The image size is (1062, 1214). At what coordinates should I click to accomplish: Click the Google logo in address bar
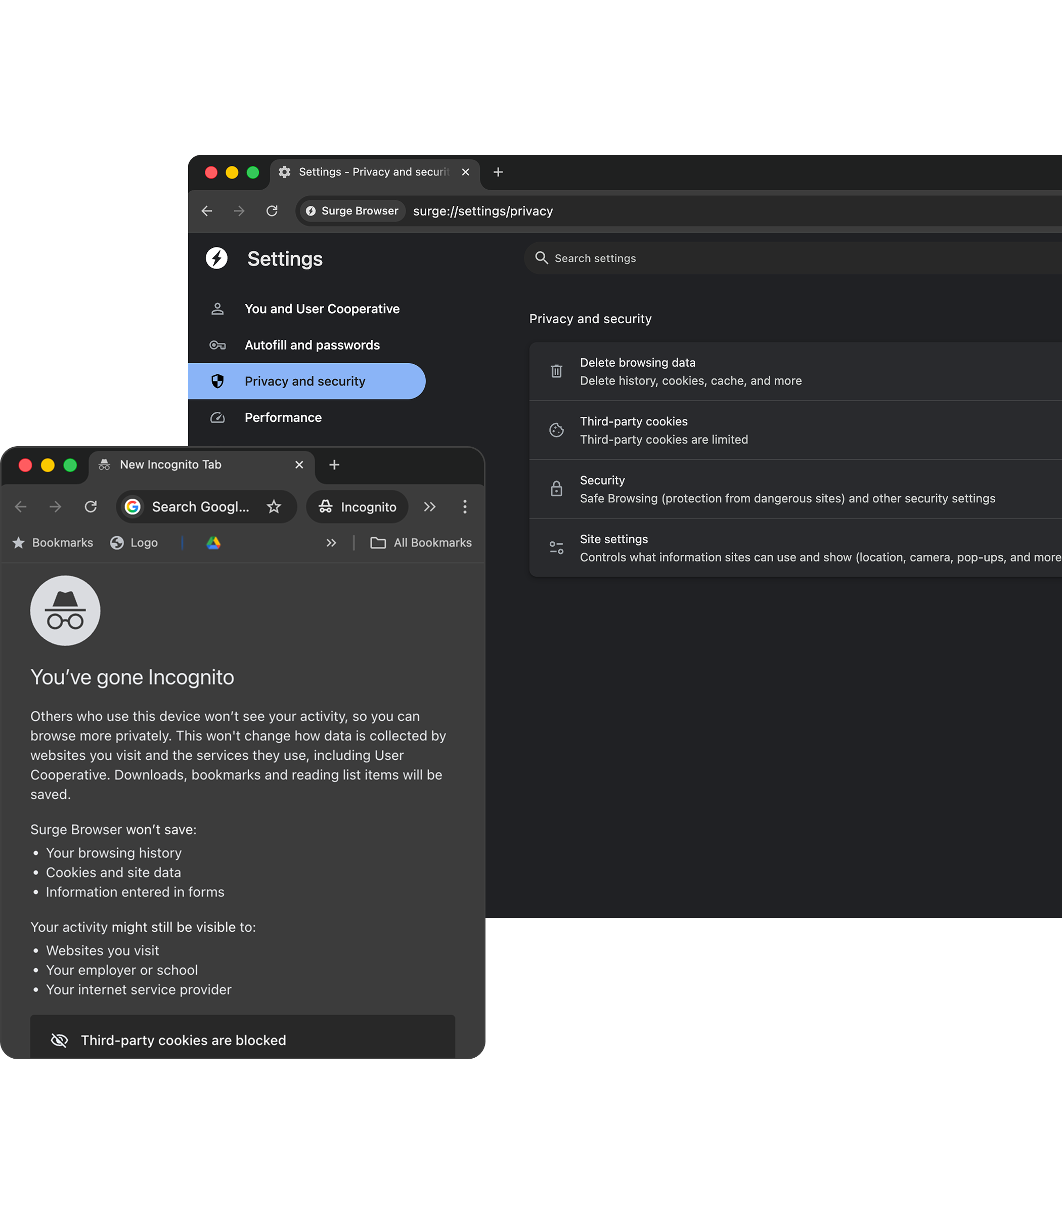[132, 507]
